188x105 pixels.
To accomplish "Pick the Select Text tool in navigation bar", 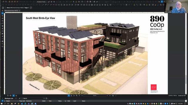I will tap(74, 96).
